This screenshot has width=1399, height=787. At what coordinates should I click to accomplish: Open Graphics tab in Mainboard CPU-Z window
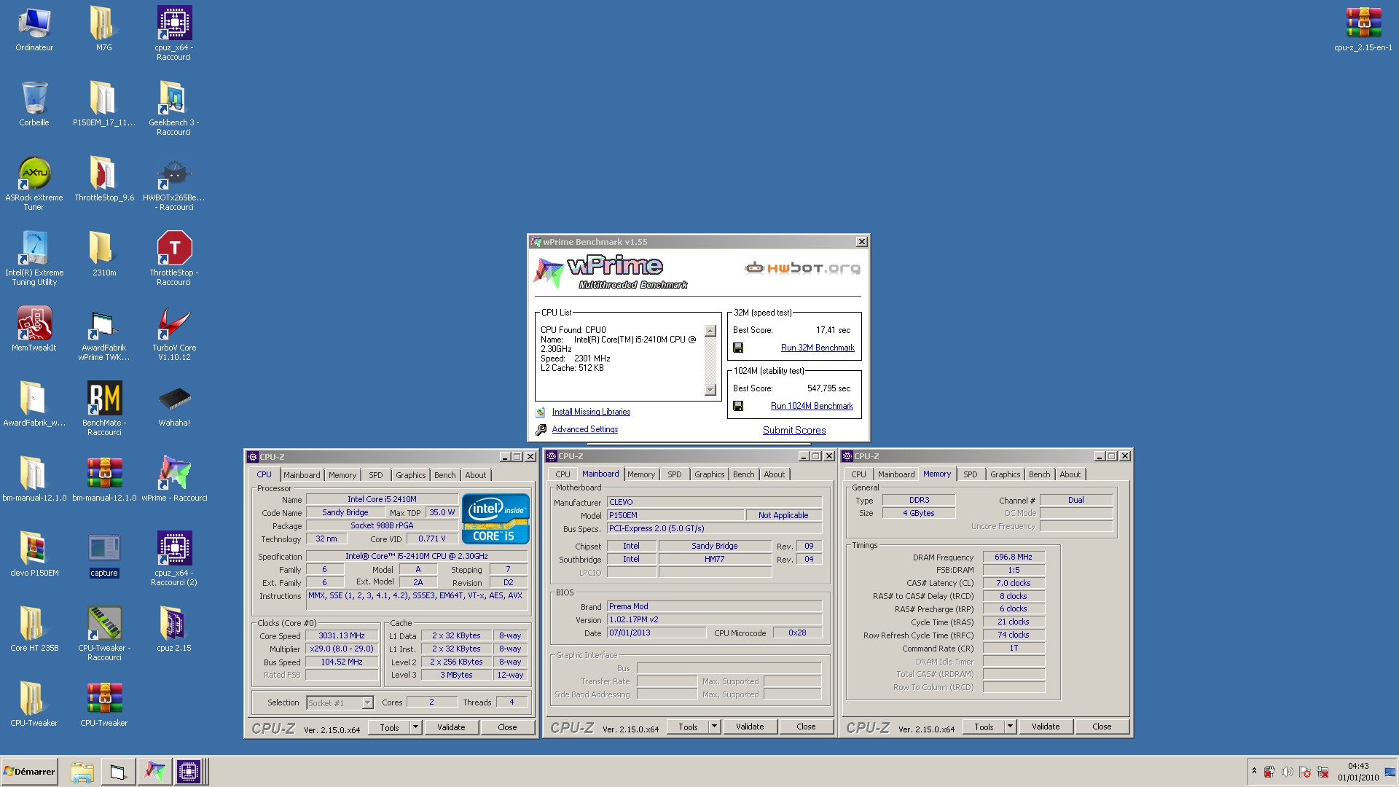709,474
